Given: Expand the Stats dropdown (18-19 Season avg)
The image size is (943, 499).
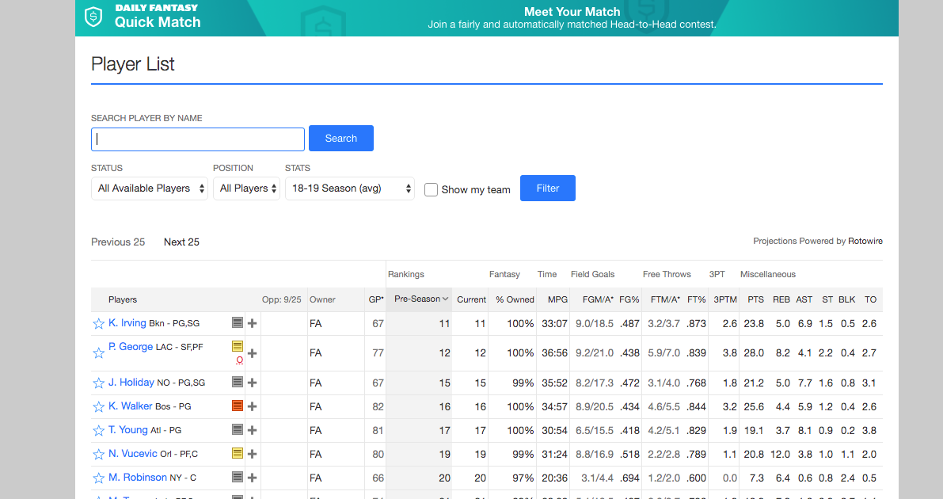Looking at the screenshot, I should [x=349, y=189].
